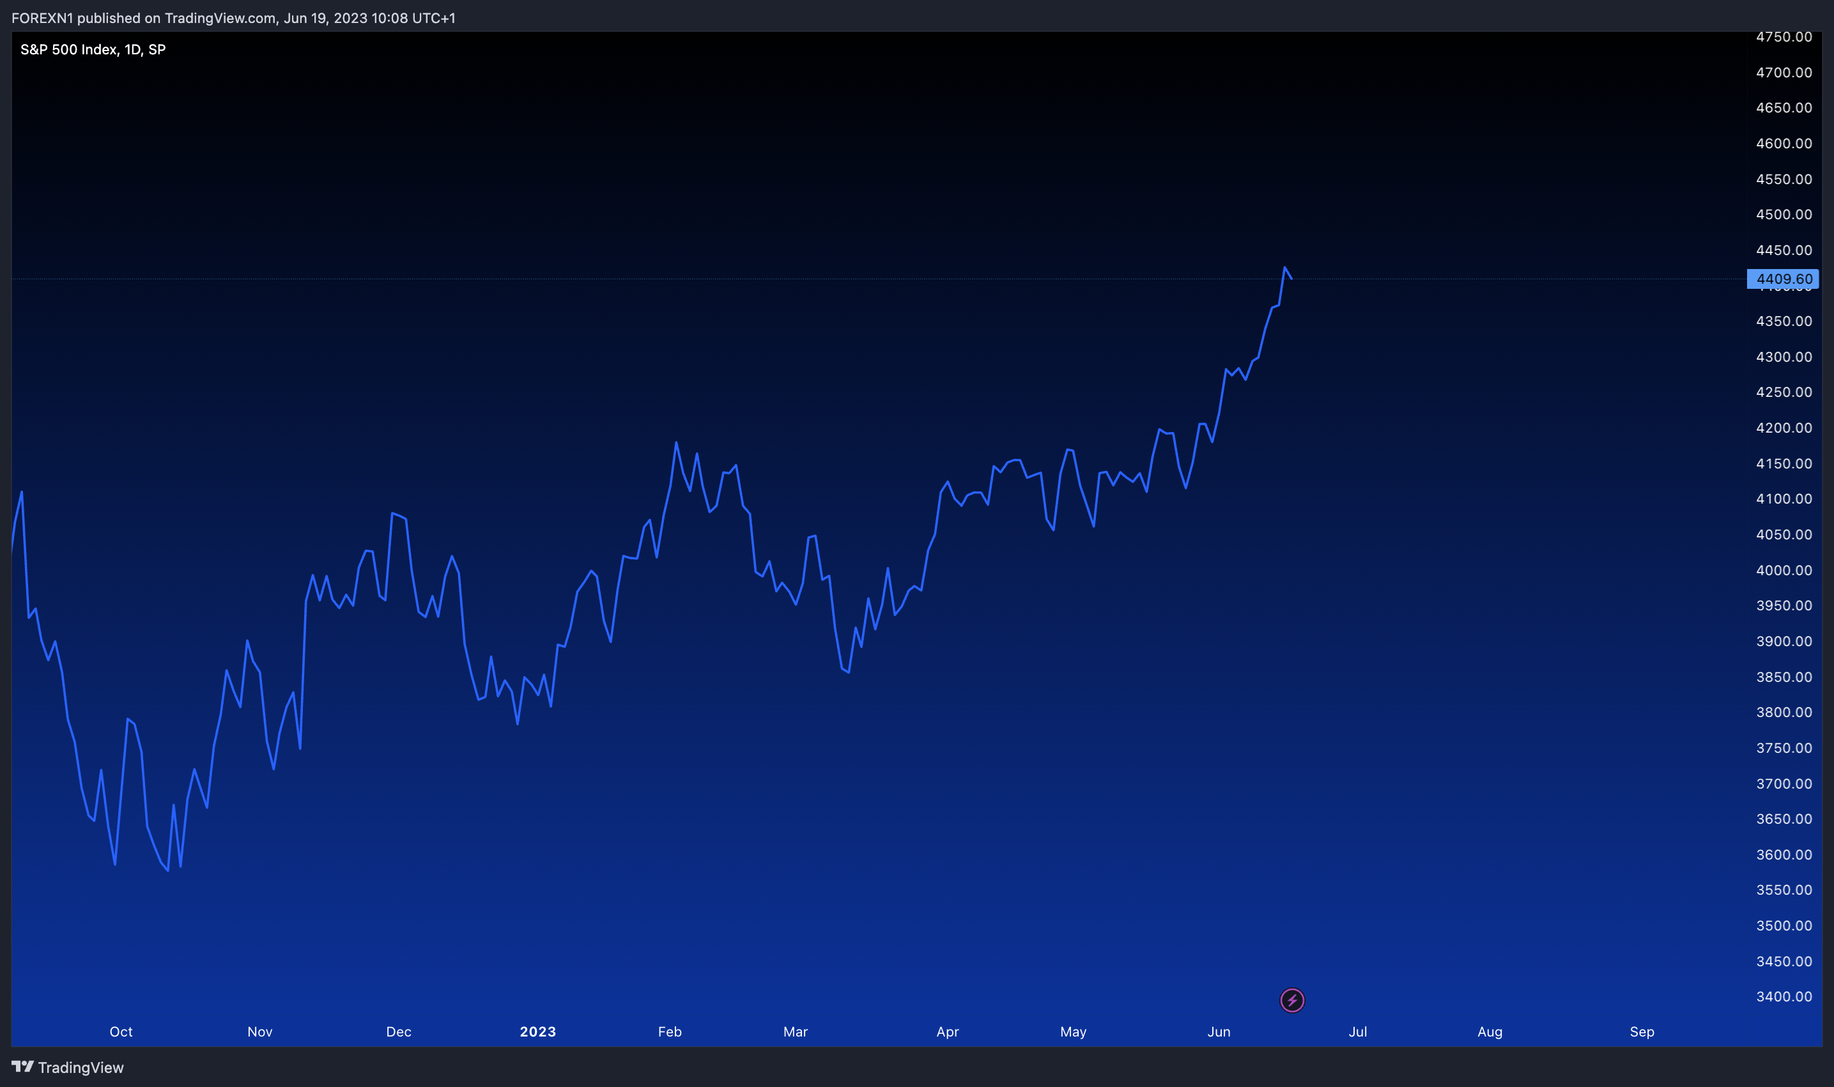Screen dimensions: 1834x1087
Task: Click the 3400.00 price axis label
Action: tap(1784, 997)
